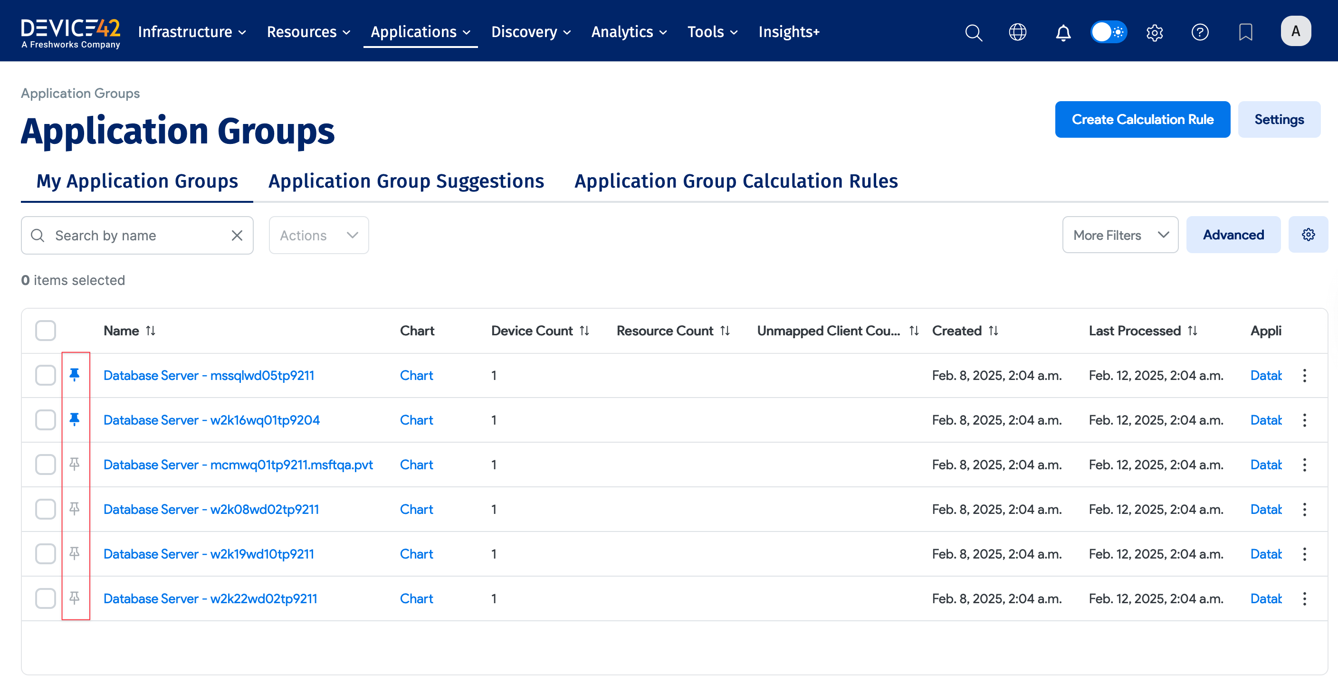Open Chart link for mcmwq01tp9211.msftqa.pvt
The image size is (1338, 683).
coord(416,465)
